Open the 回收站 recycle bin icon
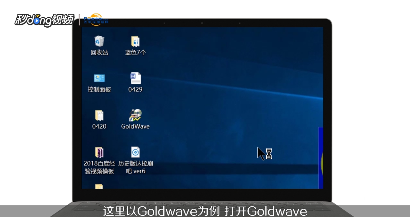410x217 pixels. (99, 41)
